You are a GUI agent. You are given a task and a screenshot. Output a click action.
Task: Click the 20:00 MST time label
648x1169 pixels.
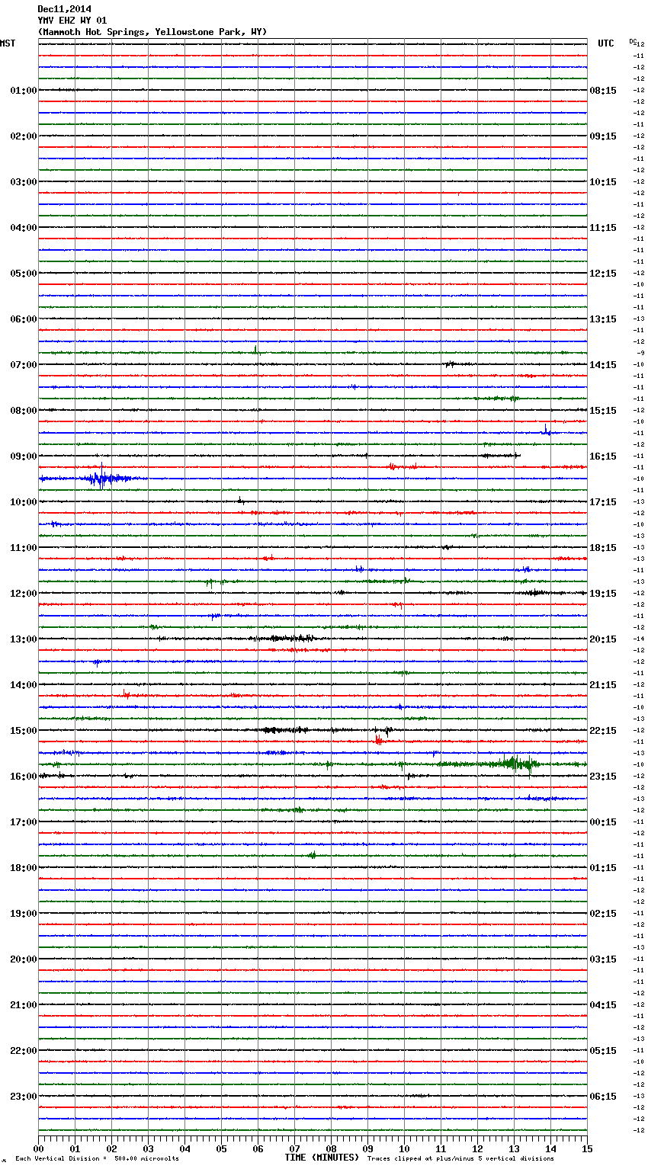pos(24,959)
